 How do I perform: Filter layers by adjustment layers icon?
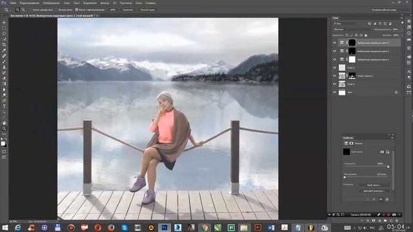(x=375, y=23)
